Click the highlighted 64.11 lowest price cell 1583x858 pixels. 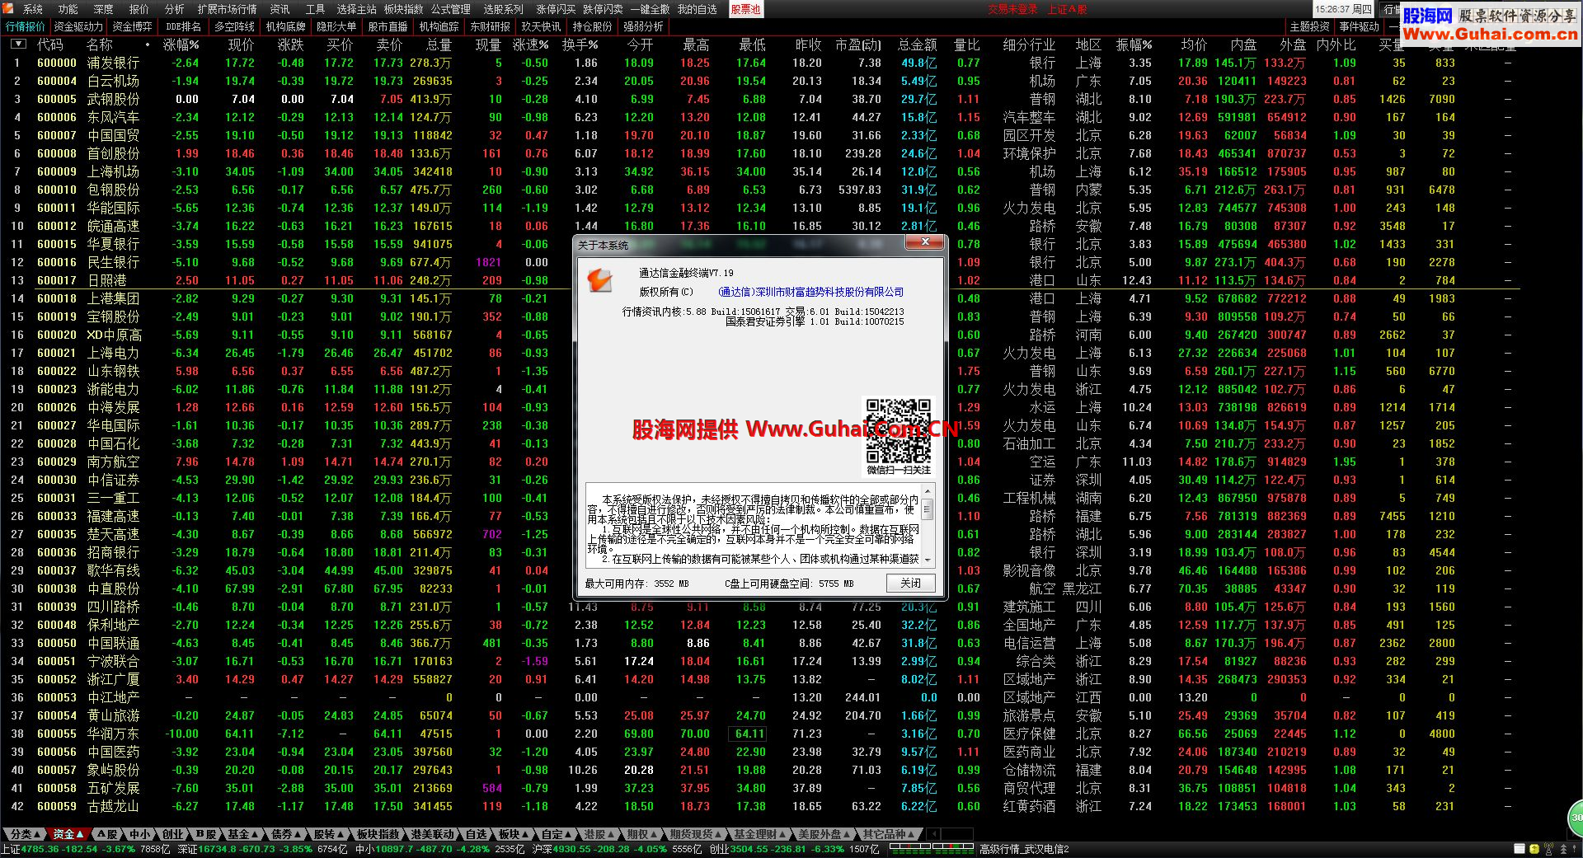[x=749, y=734]
